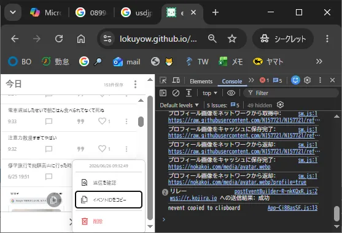
Task: Clear the console
Action: pyautogui.click(x=176, y=93)
